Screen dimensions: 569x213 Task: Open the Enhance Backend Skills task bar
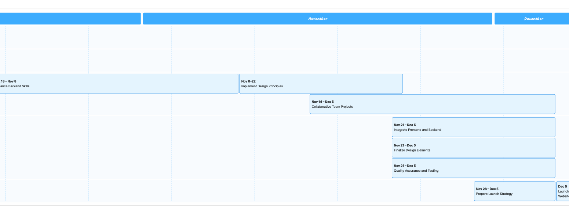(x=119, y=84)
